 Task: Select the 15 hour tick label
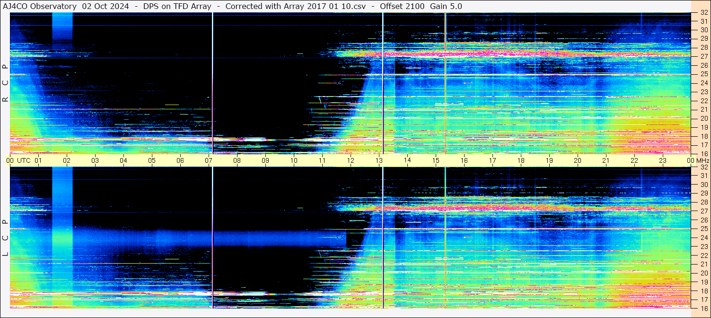click(436, 160)
